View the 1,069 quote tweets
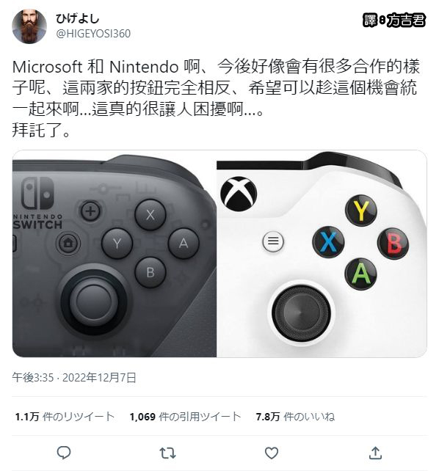This screenshot has height=471, width=439. coord(185,417)
